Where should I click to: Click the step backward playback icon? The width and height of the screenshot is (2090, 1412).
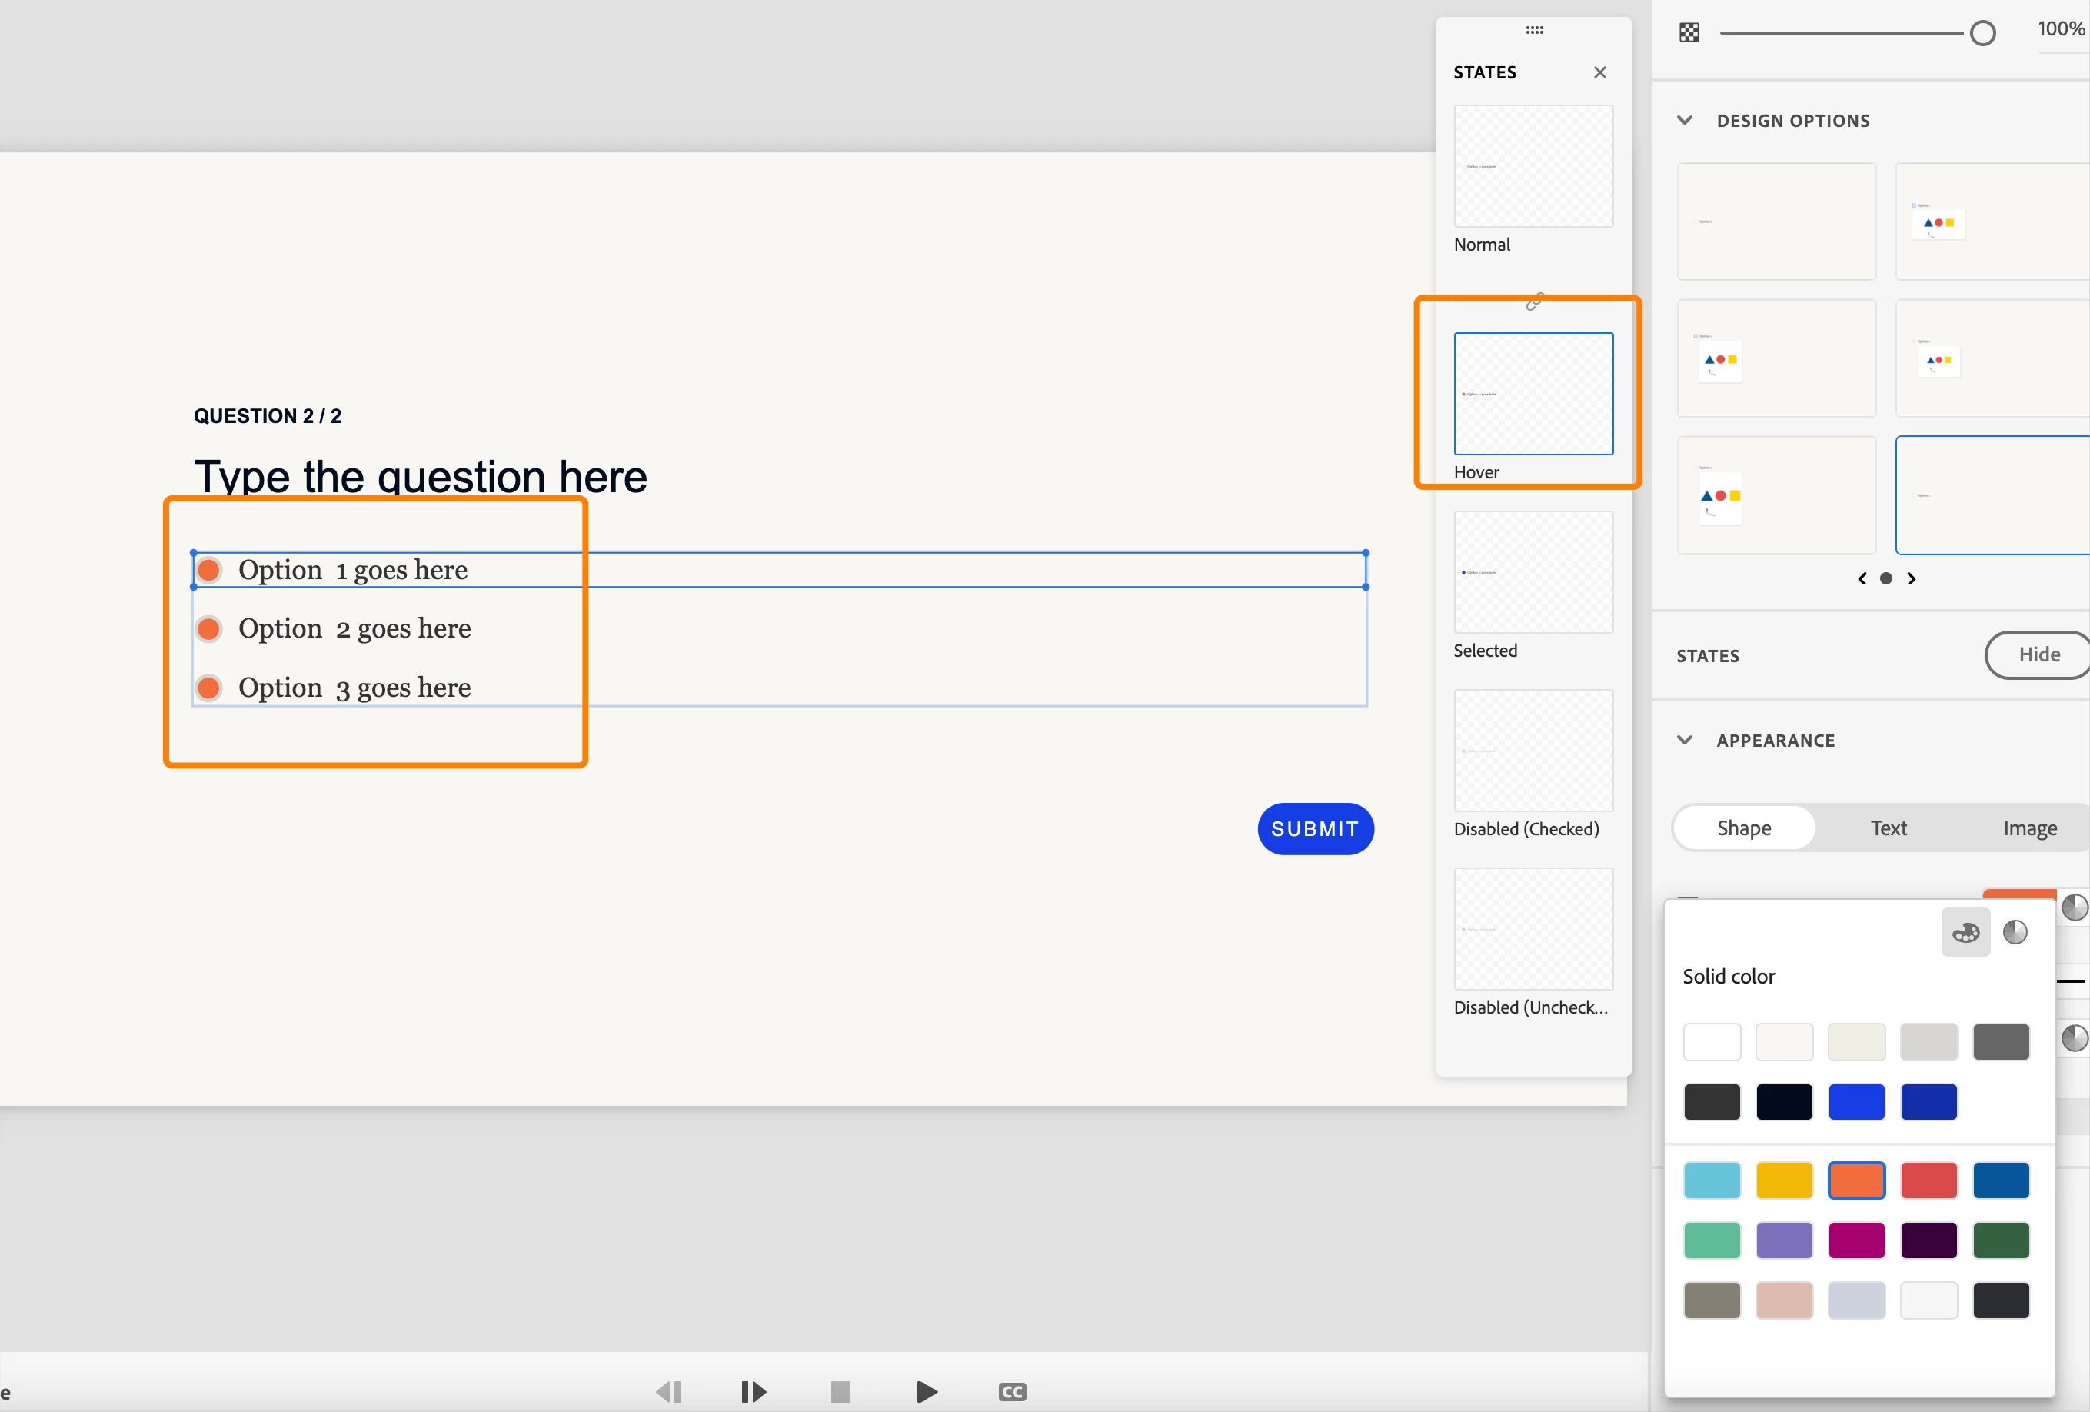point(668,1392)
